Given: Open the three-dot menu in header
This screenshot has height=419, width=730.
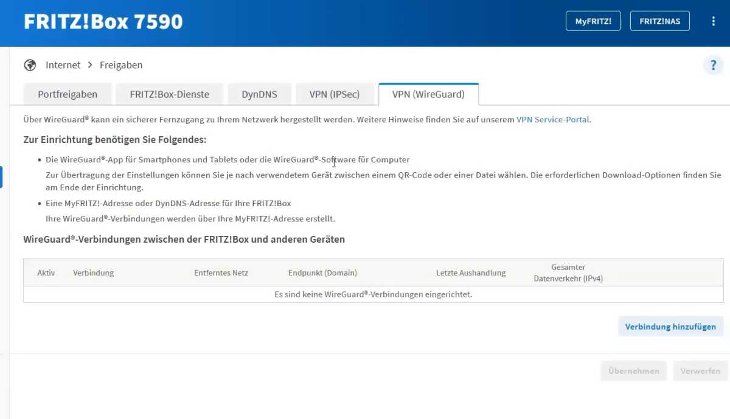Looking at the screenshot, I should pyautogui.click(x=713, y=21).
